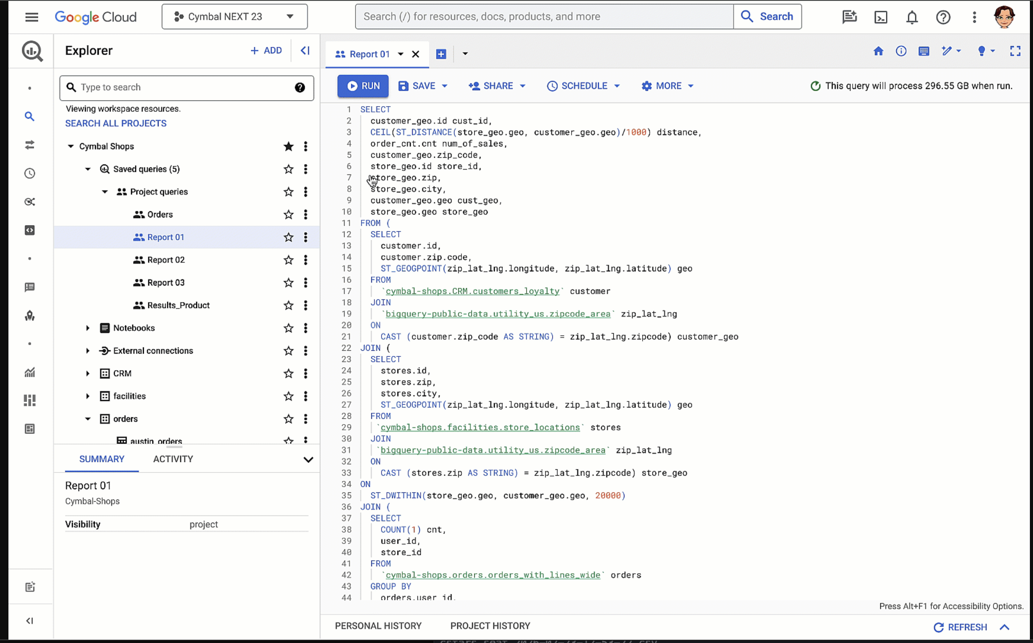Add a new query tab
Viewport: 1033px width, 643px height.
coord(441,54)
